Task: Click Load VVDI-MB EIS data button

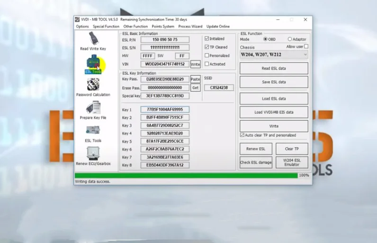Action: [274, 112]
